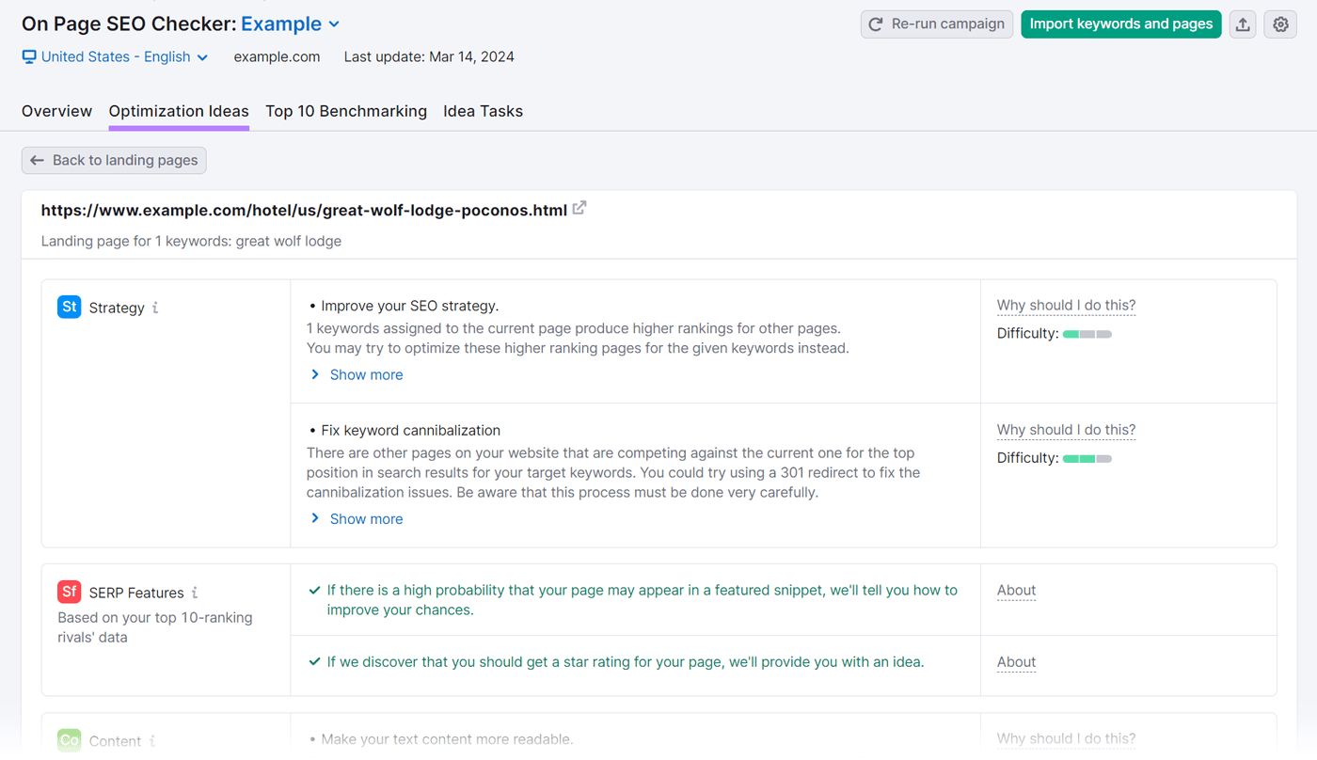
Task: Click the Strategy difficulty progress bar
Action: coord(1087,333)
